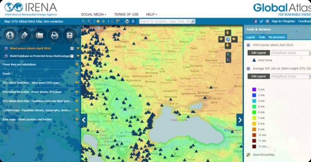Click the purple 2 m/s color swatch
Viewport: 311px width, 162px height.
coord(254,89)
